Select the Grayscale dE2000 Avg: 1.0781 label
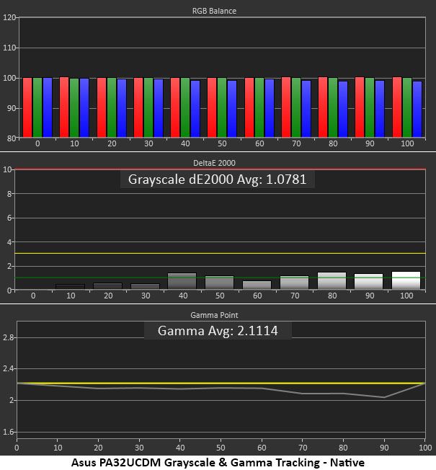This screenshot has width=436, height=470. 217,179
